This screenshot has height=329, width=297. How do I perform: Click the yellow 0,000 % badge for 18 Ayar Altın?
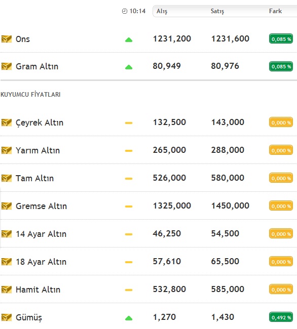tap(281, 262)
